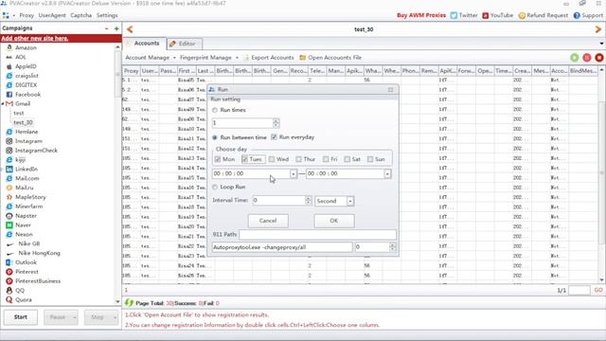
Task: Confirm the Run dialog with OK
Action: point(334,221)
